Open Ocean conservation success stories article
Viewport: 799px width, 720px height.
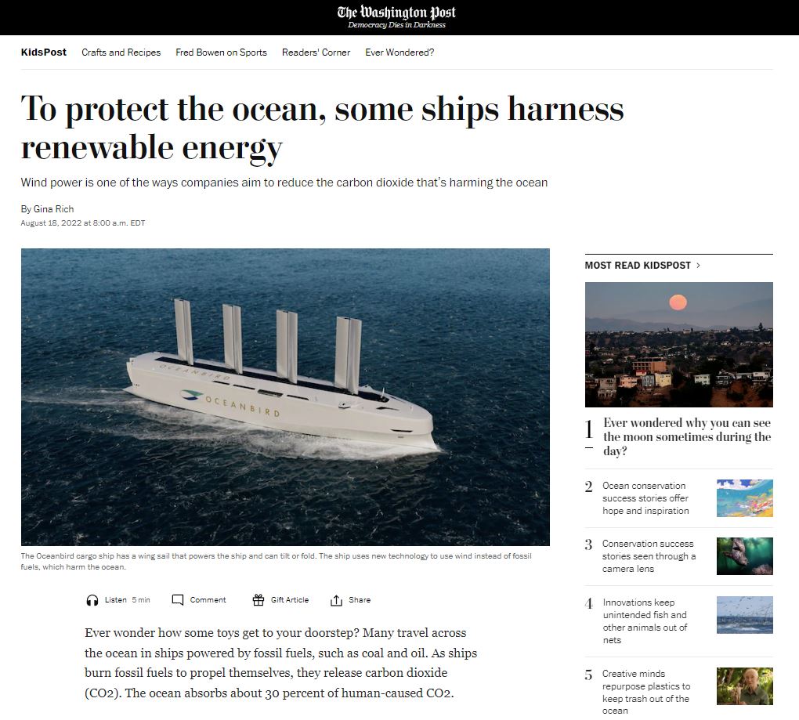pyautogui.click(x=645, y=497)
